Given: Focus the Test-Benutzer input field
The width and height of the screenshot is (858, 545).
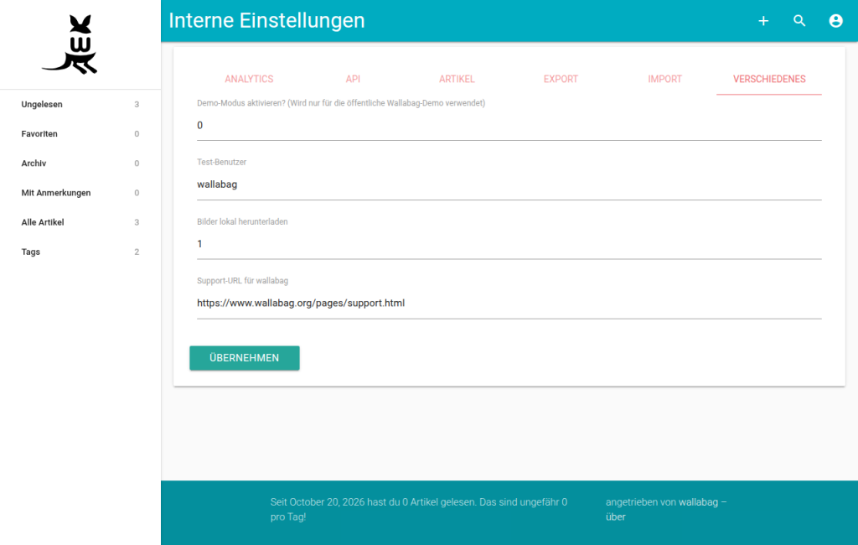Looking at the screenshot, I should pyautogui.click(x=509, y=184).
